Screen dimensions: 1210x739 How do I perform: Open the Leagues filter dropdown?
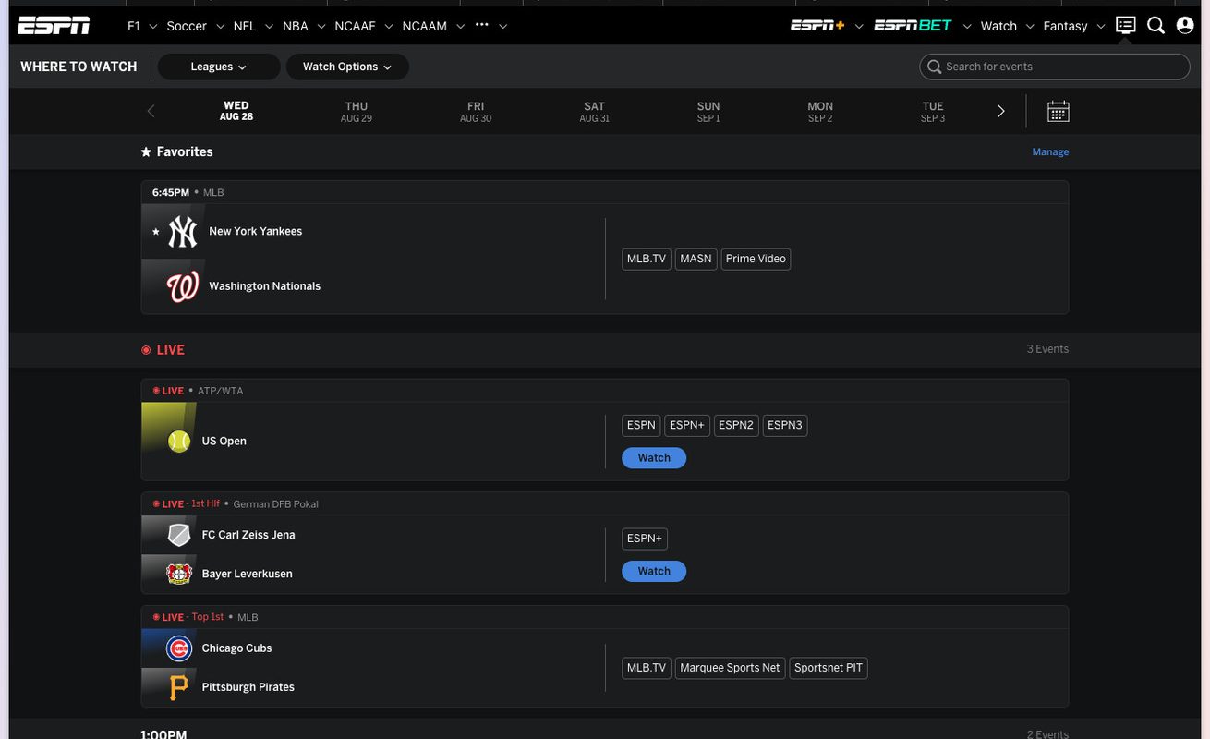point(219,67)
